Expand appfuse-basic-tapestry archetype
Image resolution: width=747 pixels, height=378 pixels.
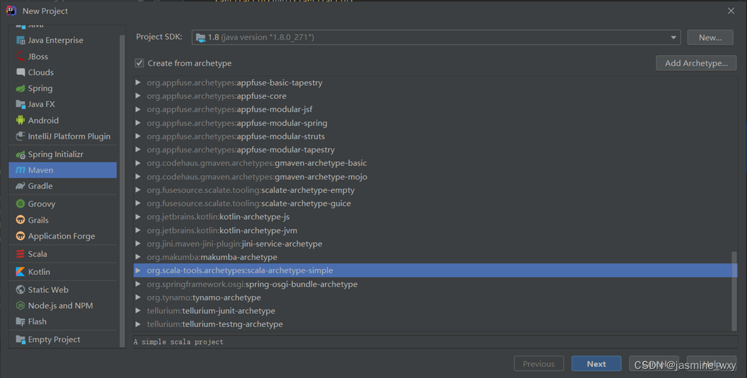click(x=138, y=82)
